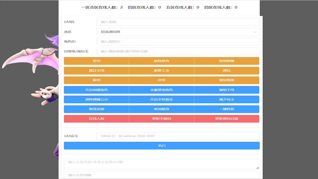The height and width of the screenshot is (179, 318).
Task: Click the 一键转职 button
Action: [227, 109]
